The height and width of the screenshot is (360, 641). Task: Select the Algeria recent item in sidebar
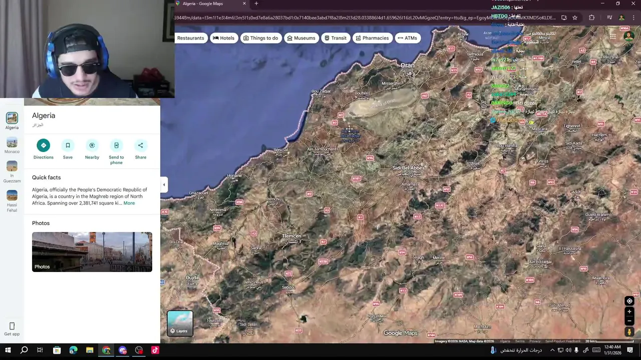click(12, 121)
